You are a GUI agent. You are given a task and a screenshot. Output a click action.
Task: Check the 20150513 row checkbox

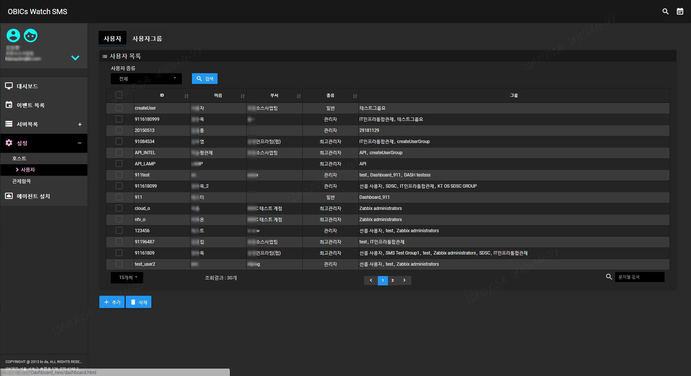(x=119, y=130)
